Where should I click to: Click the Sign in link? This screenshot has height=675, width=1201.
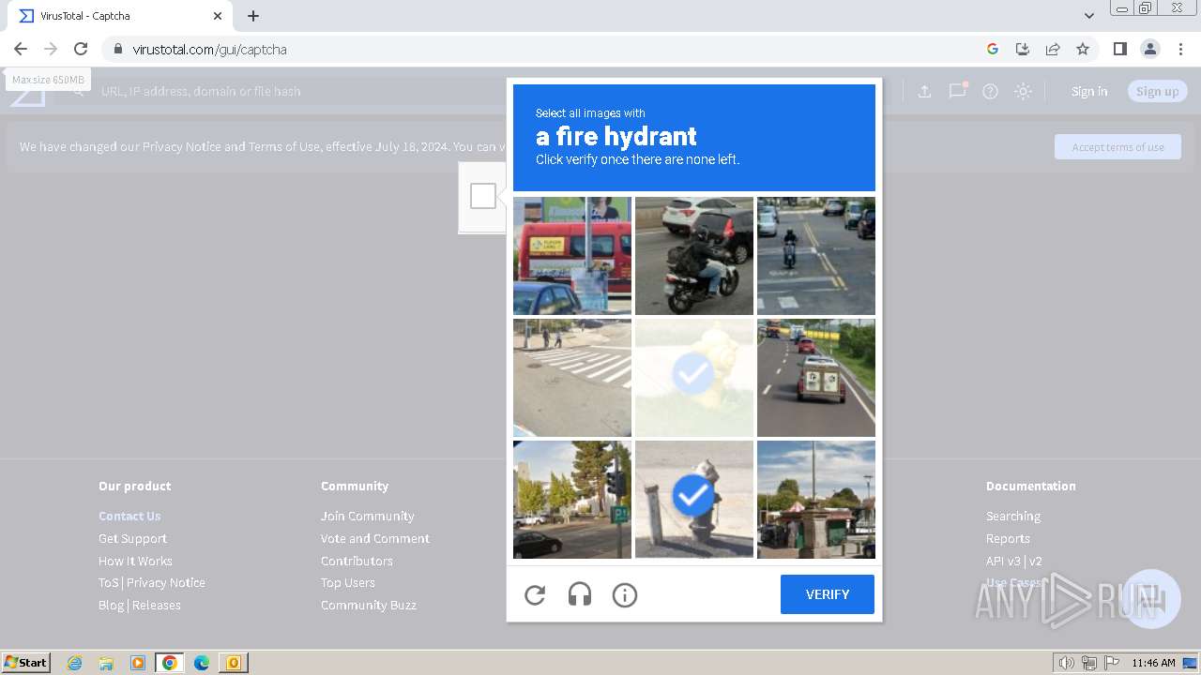(x=1089, y=91)
